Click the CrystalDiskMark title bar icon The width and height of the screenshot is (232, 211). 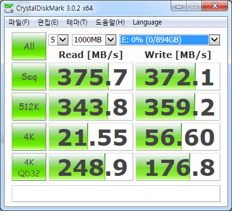click(9, 8)
